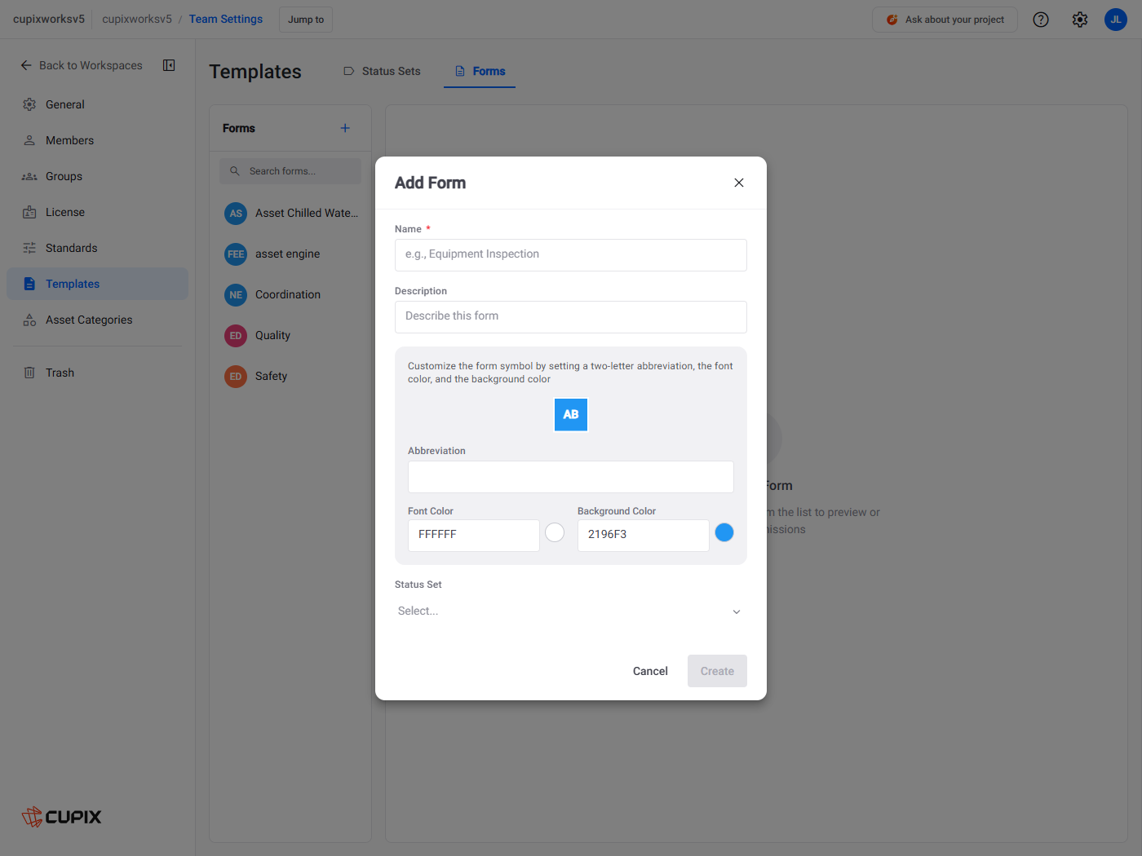Click the CUPIX logo

(x=61, y=817)
